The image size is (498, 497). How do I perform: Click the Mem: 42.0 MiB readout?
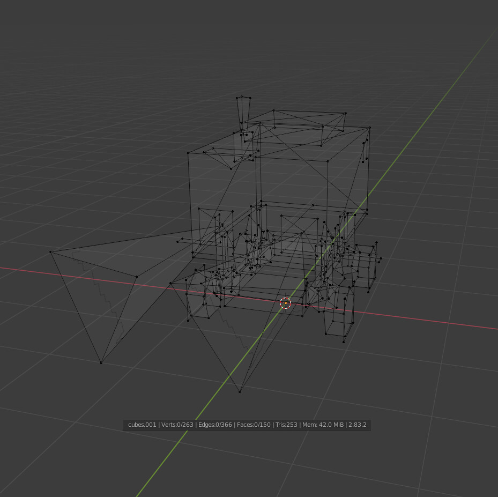click(323, 425)
